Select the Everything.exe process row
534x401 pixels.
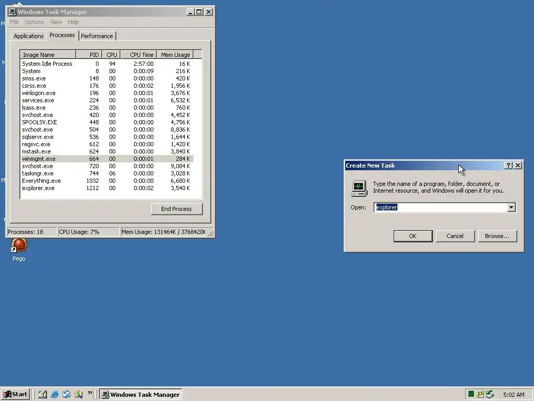(x=107, y=181)
